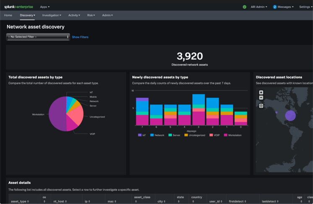The image size is (313, 204).
Task: Click the Show Filters link
Action: pos(80,37)
